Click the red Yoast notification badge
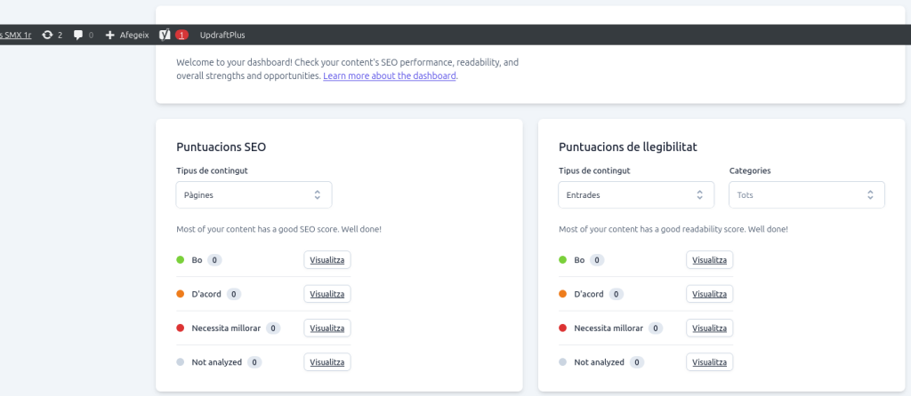The image size is (911, 396). point(181,35)
